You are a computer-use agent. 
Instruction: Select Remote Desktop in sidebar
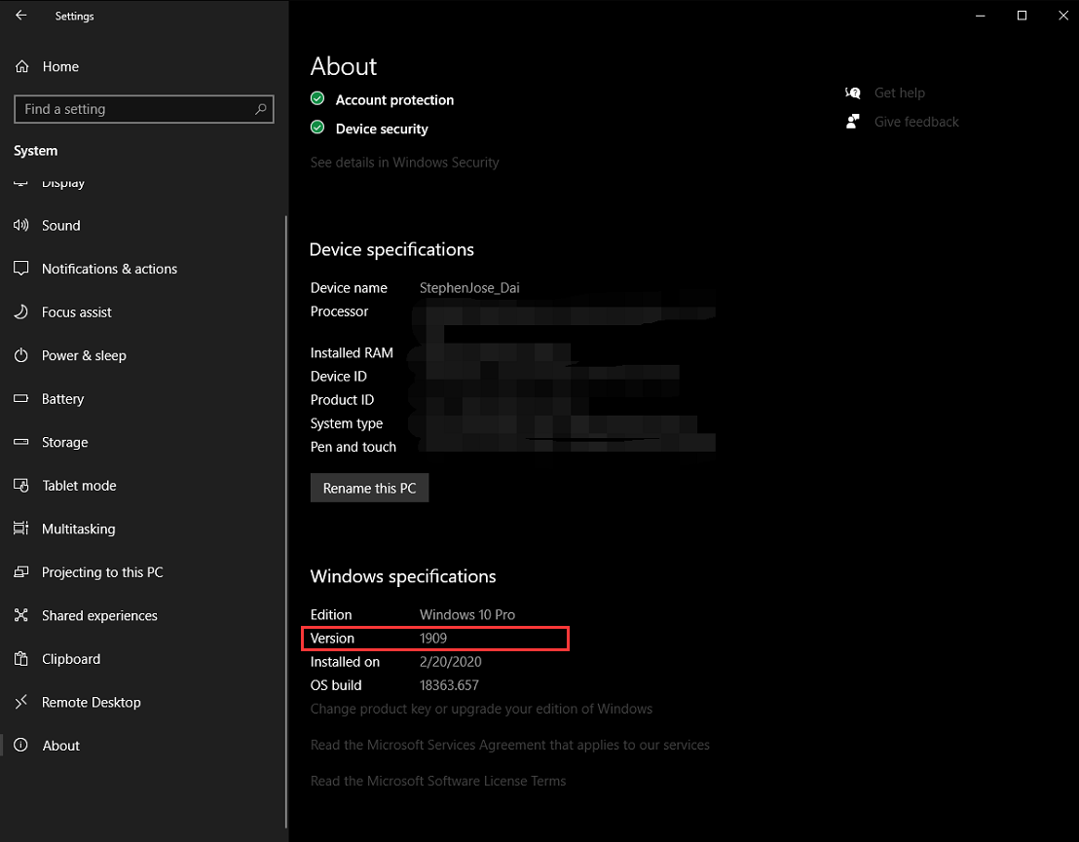coord(92,702)
